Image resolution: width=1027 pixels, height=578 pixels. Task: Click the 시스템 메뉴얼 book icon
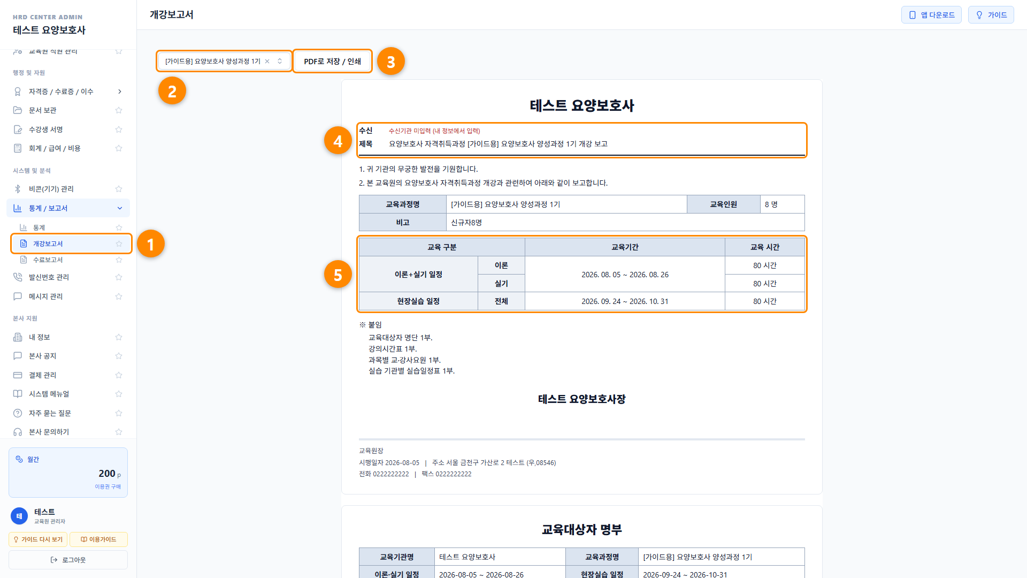(18, 394)
